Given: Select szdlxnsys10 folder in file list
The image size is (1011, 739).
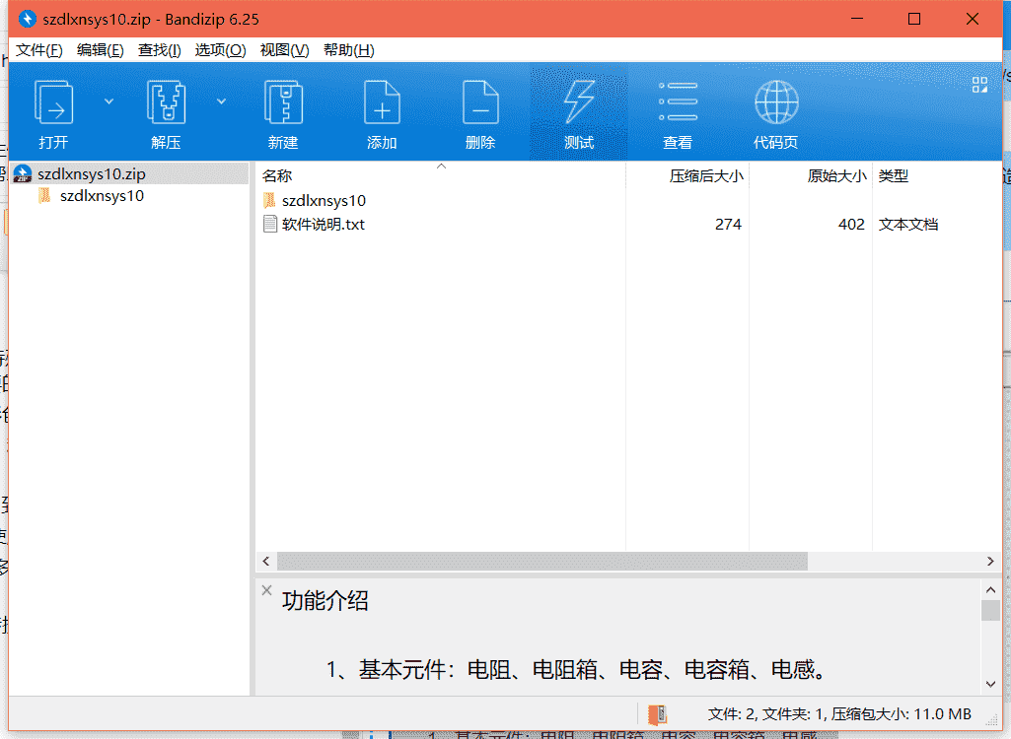Looking at the screenshot, I should click(x=324, y=201).
